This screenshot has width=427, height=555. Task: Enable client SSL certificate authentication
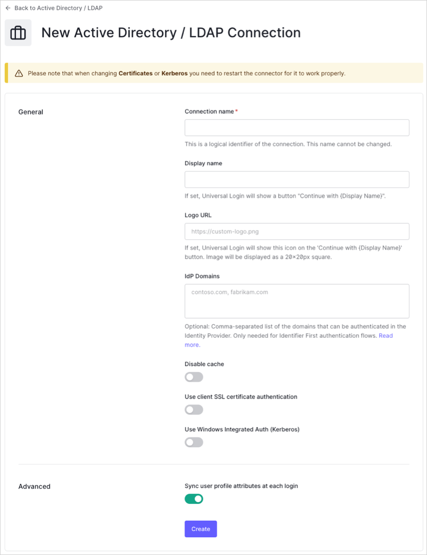coord(194,409)
